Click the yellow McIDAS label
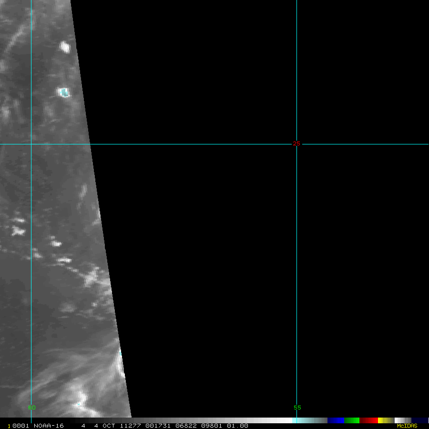The height and width of the screenshot is (429, 429). (x=407, y=426)
